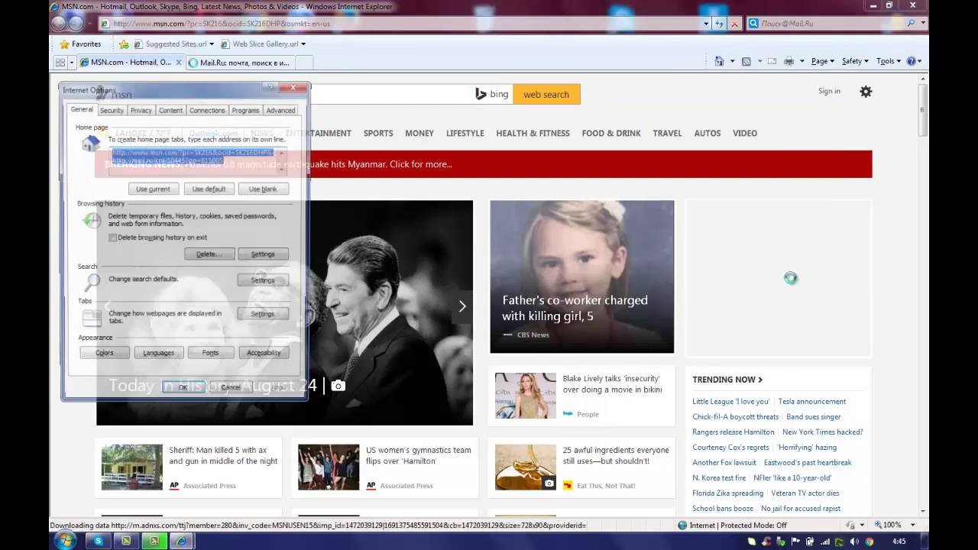Click the Internet Explorer taskbar button

pyautogui.click(x=181, y=541)
